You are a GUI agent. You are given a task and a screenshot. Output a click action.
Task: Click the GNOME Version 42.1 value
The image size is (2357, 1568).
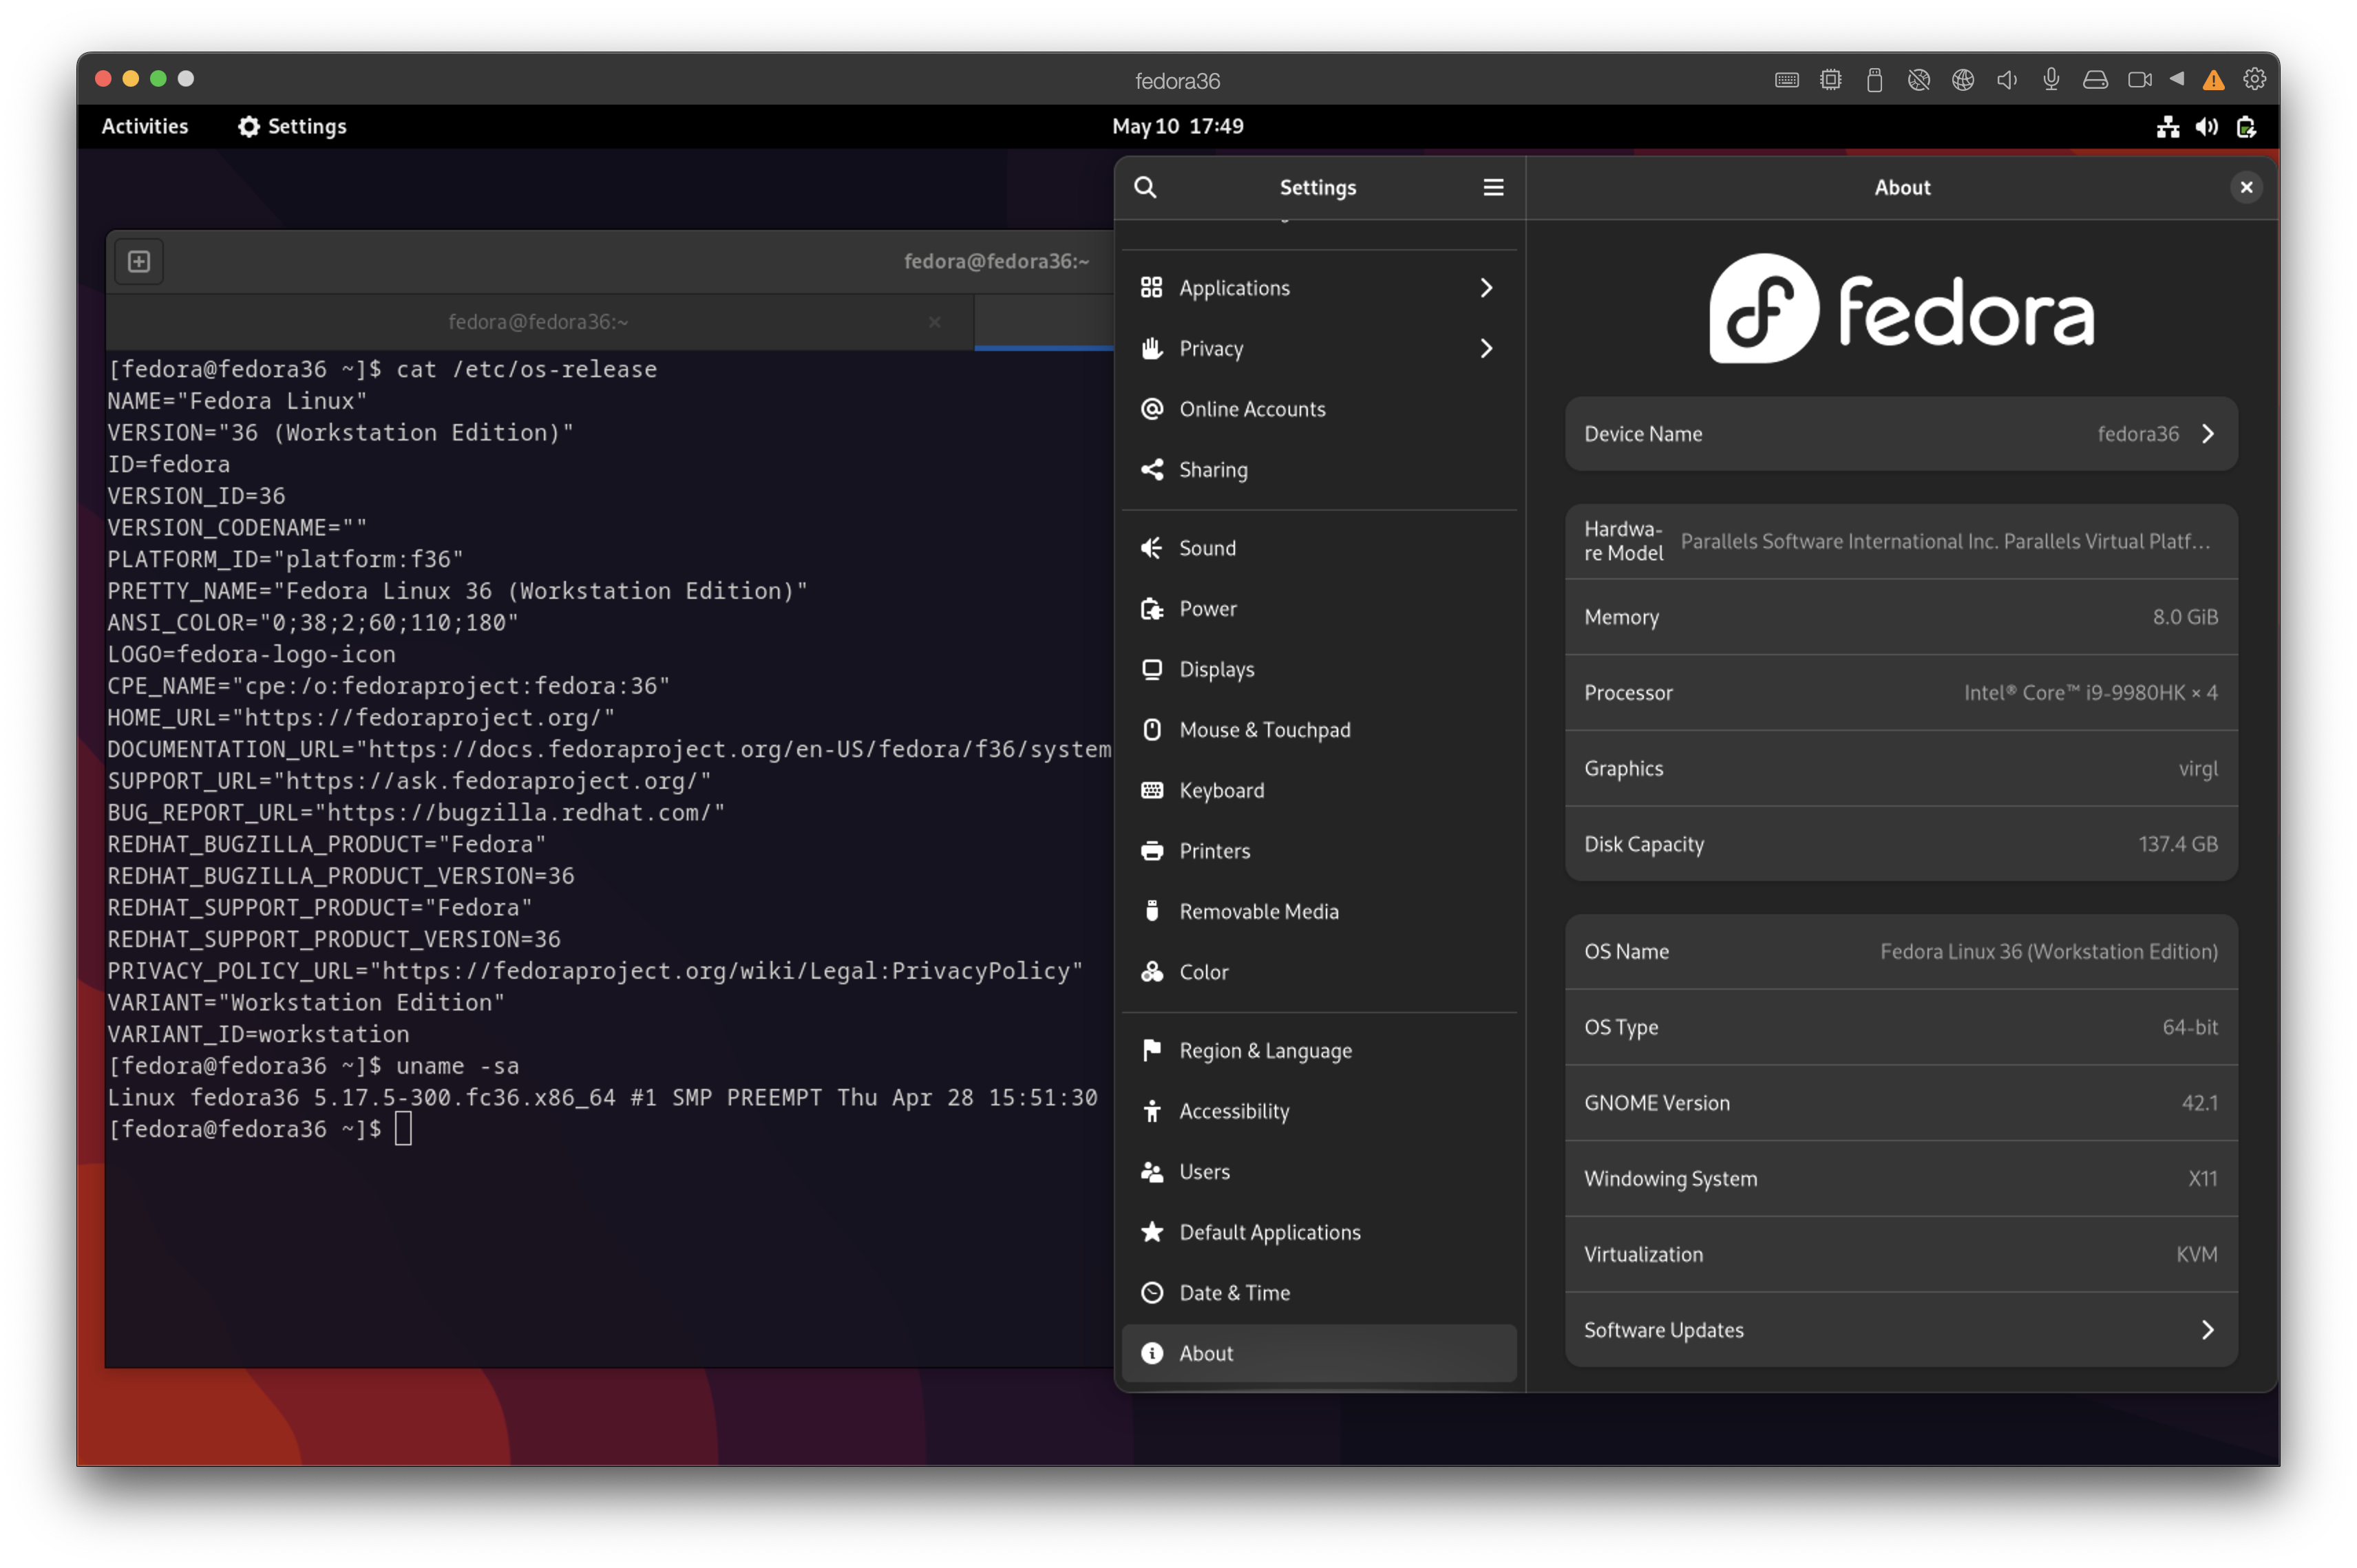[2199, 1103]
